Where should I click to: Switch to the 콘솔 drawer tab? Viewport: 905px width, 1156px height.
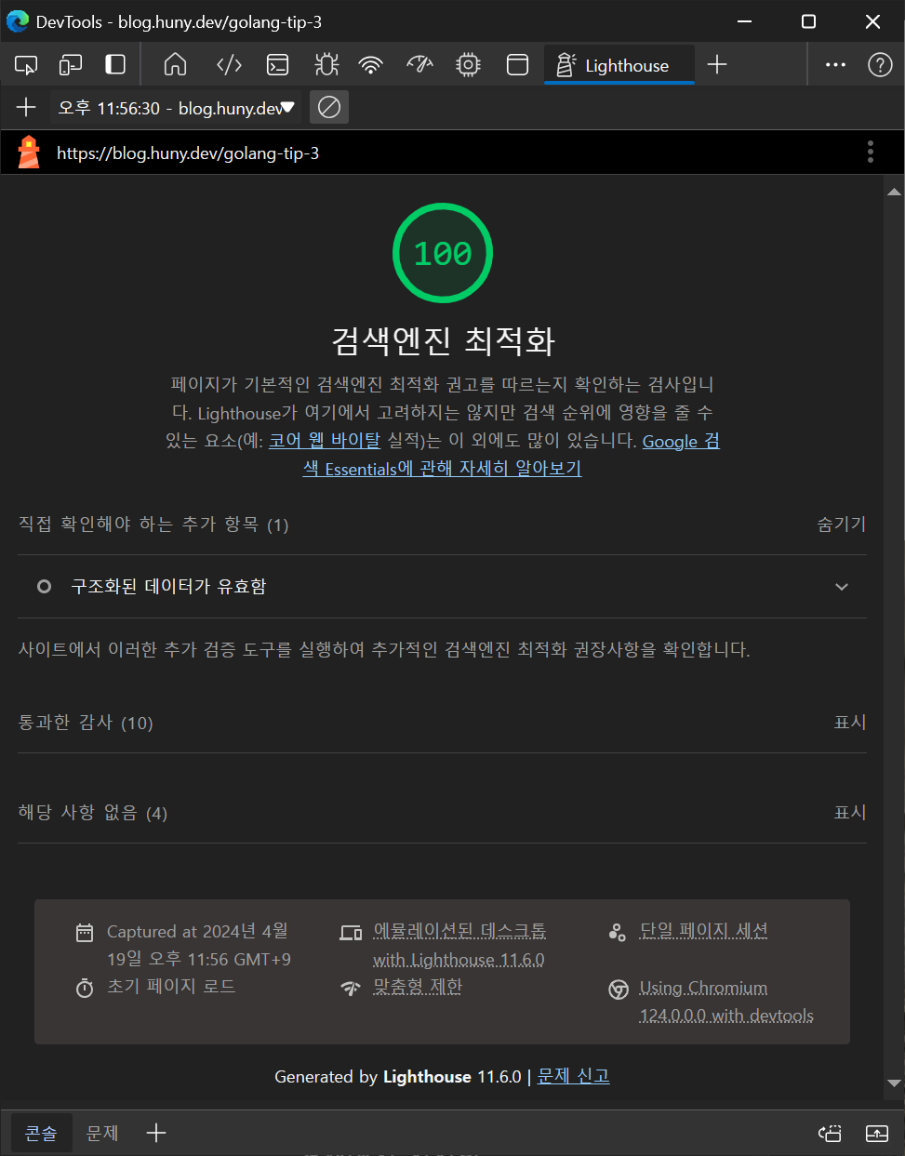[40, 1133]
